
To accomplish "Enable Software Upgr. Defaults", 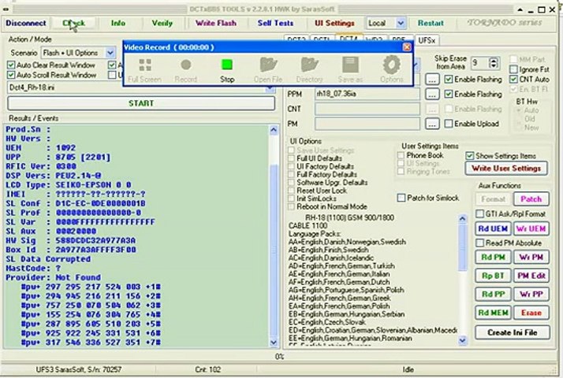I will pyautogui.click(x=292, y=183).
